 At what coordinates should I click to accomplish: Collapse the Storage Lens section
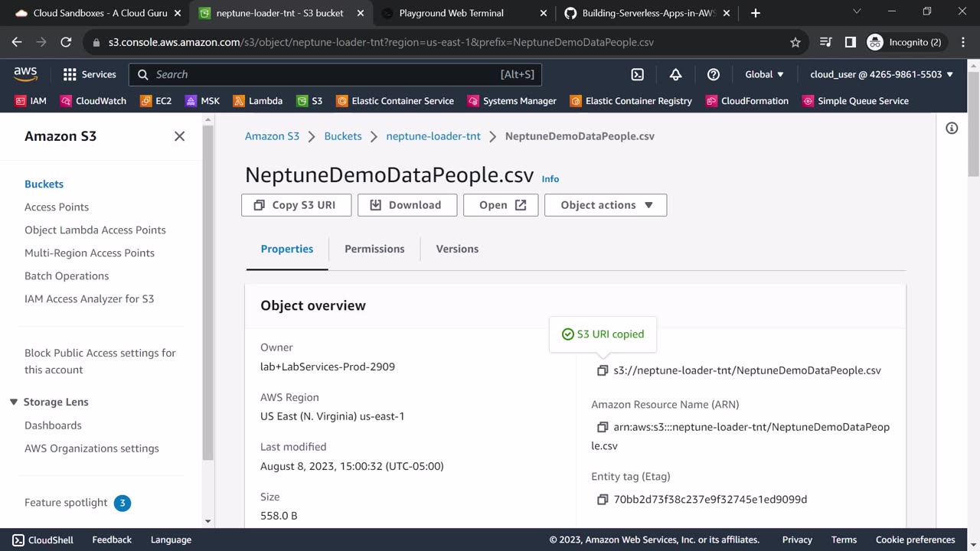pyautogui.click(x=14, y=403)
